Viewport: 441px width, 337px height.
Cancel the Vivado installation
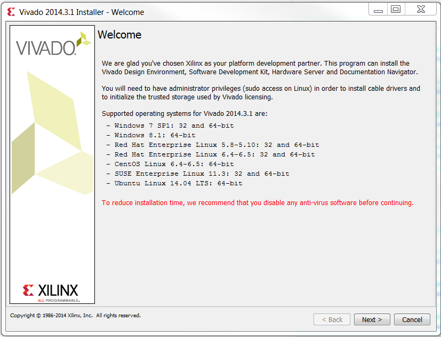click(412, 319)
